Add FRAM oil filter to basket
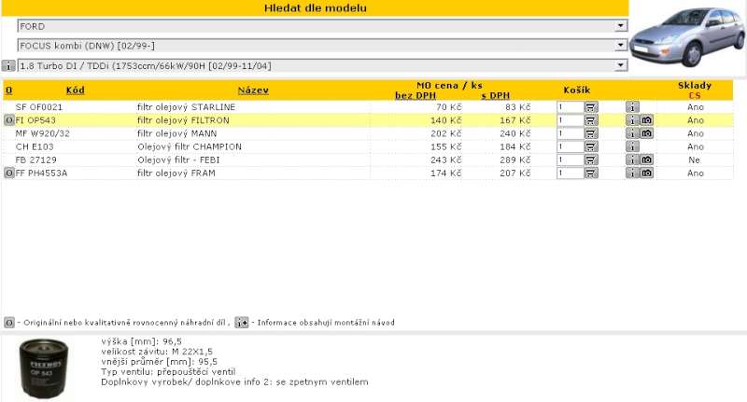747x402 pixels. [x=591, y=173]
